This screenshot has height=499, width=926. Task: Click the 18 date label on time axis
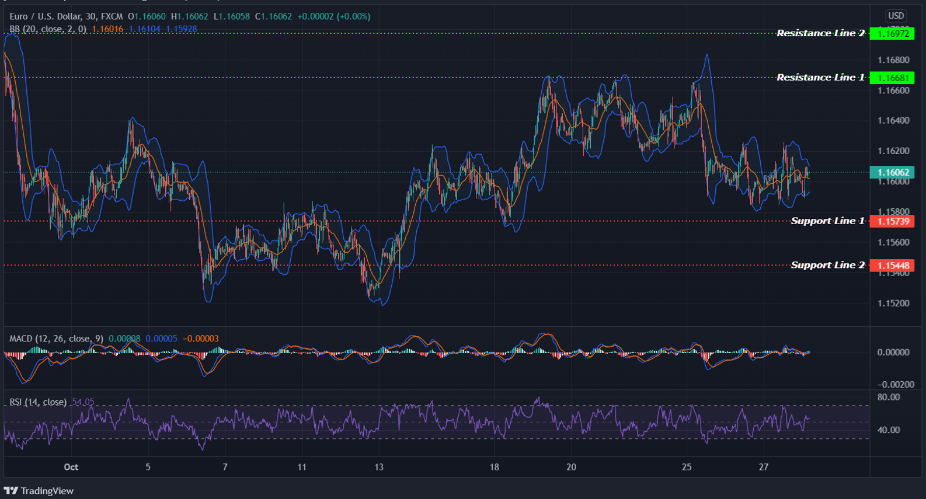(495, 467)
